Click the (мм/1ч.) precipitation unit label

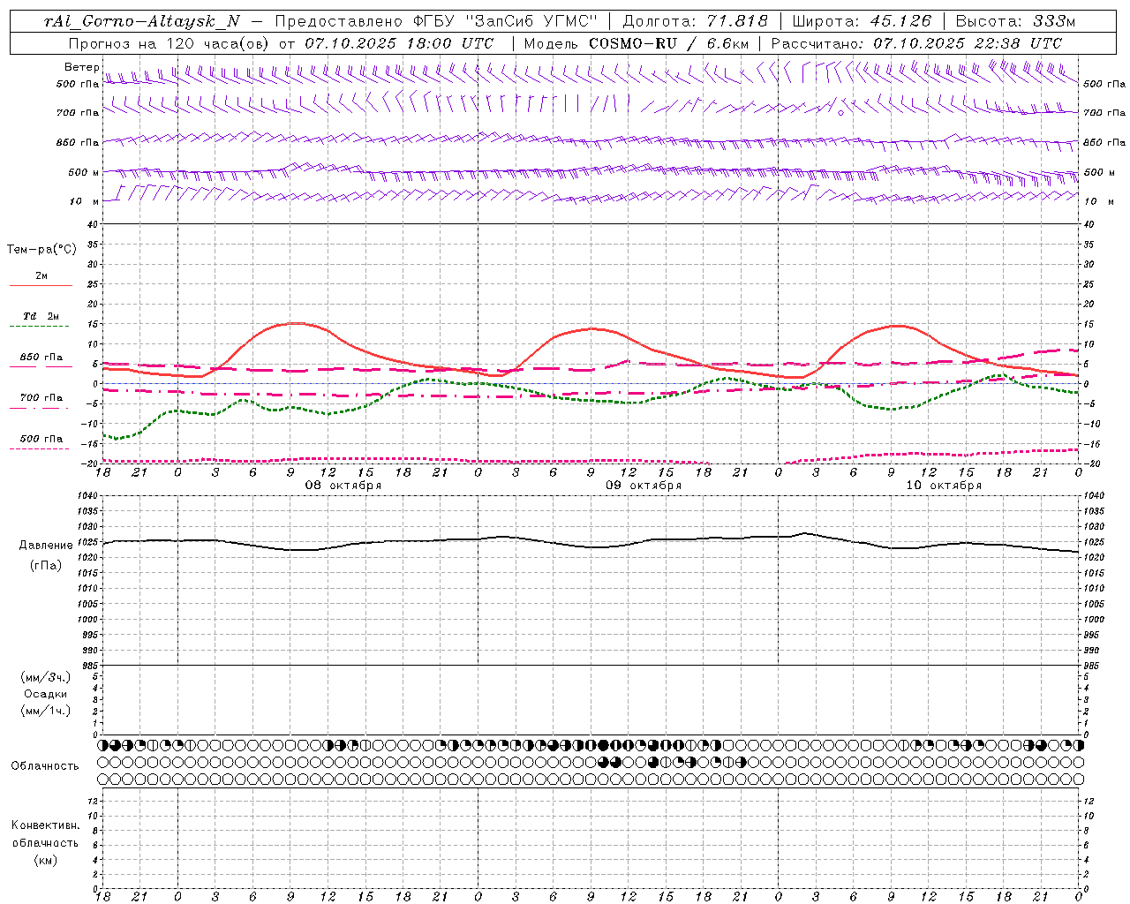point(46,711)
